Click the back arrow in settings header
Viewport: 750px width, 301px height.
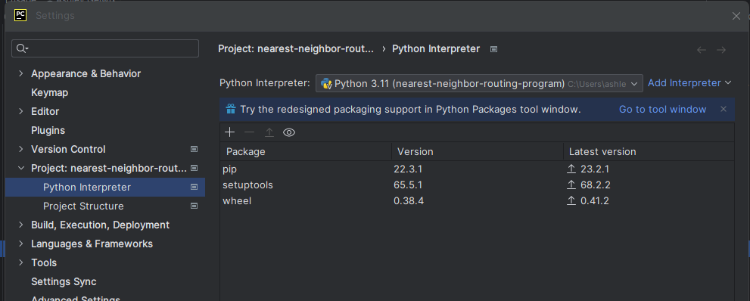click(x=702, y=50)
